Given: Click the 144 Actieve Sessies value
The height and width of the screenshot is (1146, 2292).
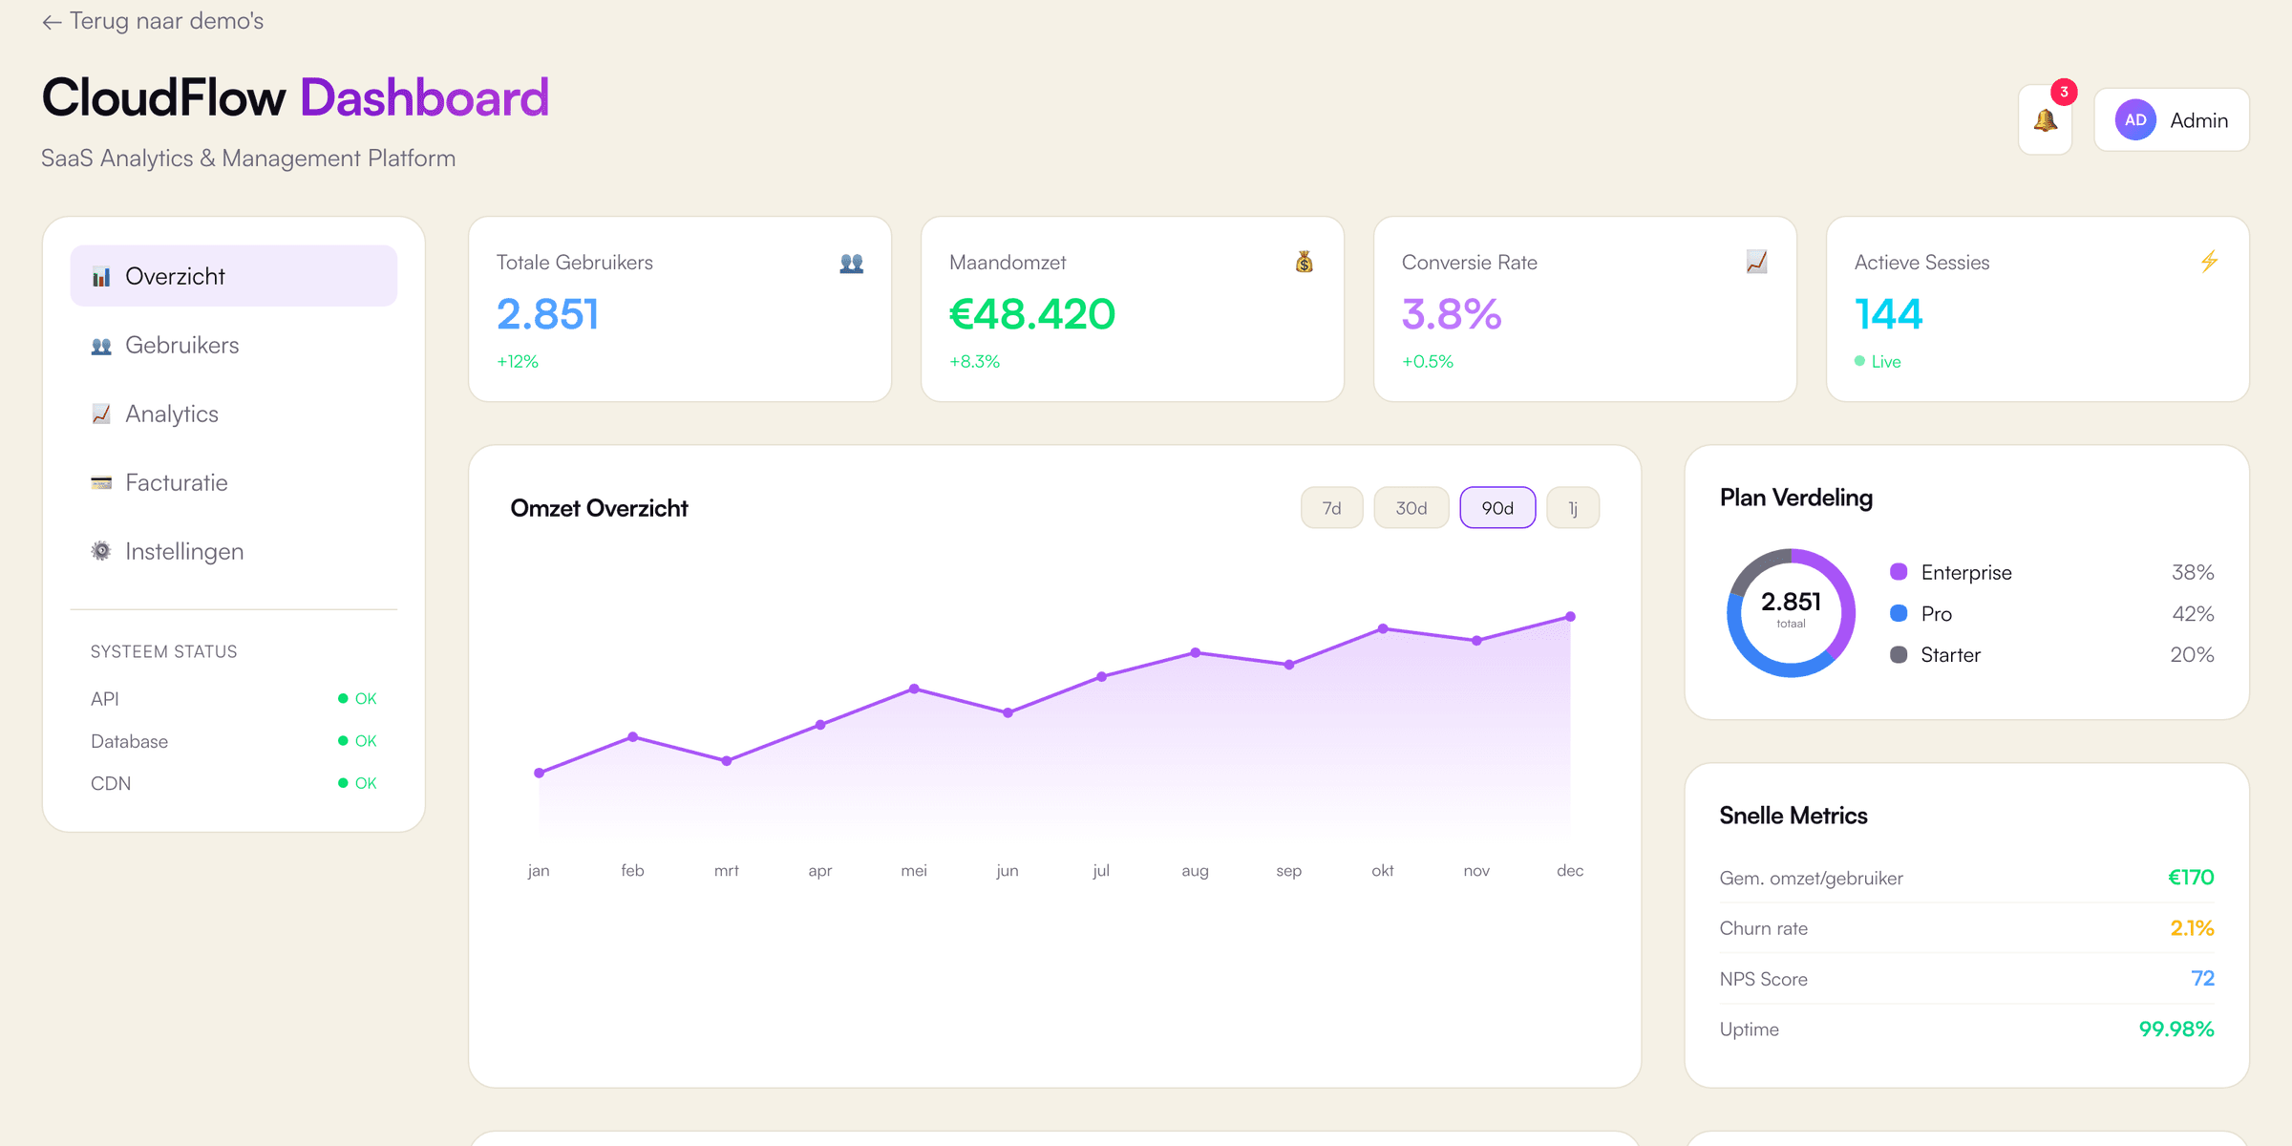Looking at the screenshot, I should point(1889,314).
